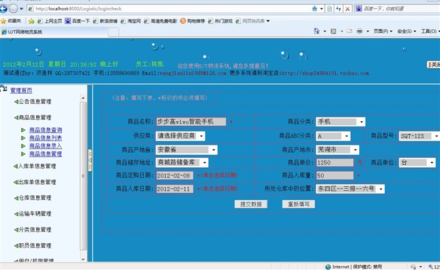Open the 安全(S) menu
The height and width of the screenshot is (270, 440).
[407, 31]
